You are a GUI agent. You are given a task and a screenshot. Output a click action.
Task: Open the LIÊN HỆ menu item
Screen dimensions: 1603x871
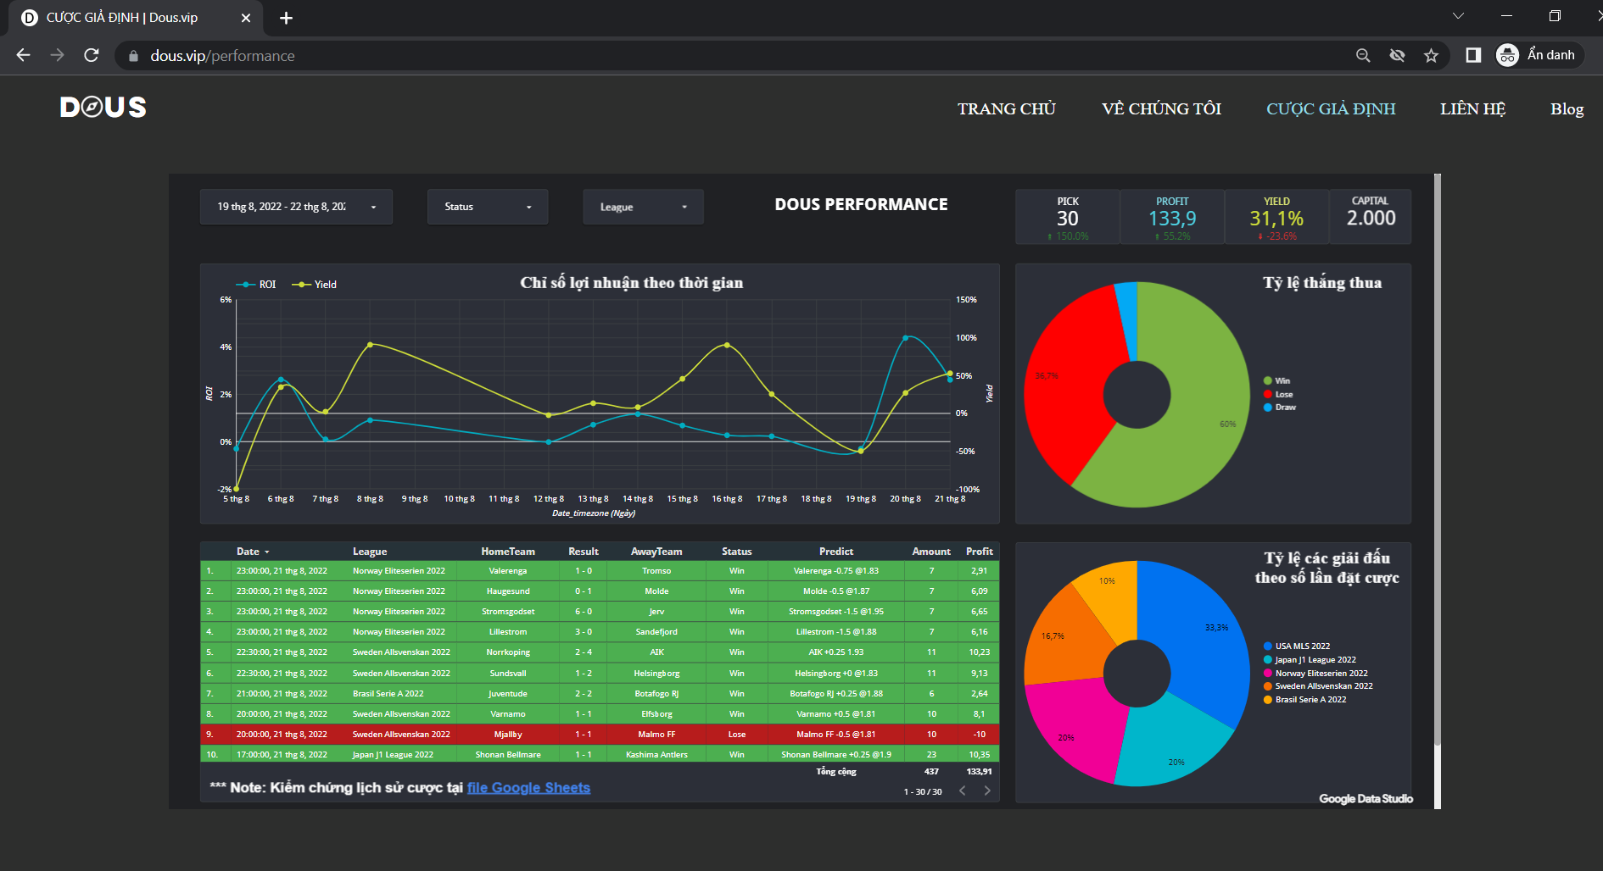point(1472,108)
